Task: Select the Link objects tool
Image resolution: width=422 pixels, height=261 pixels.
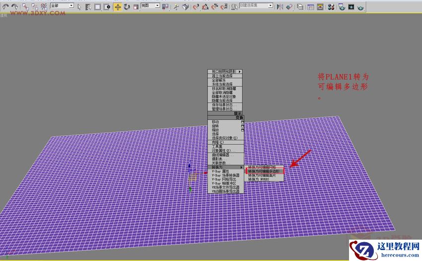Action: coord(25,7)
